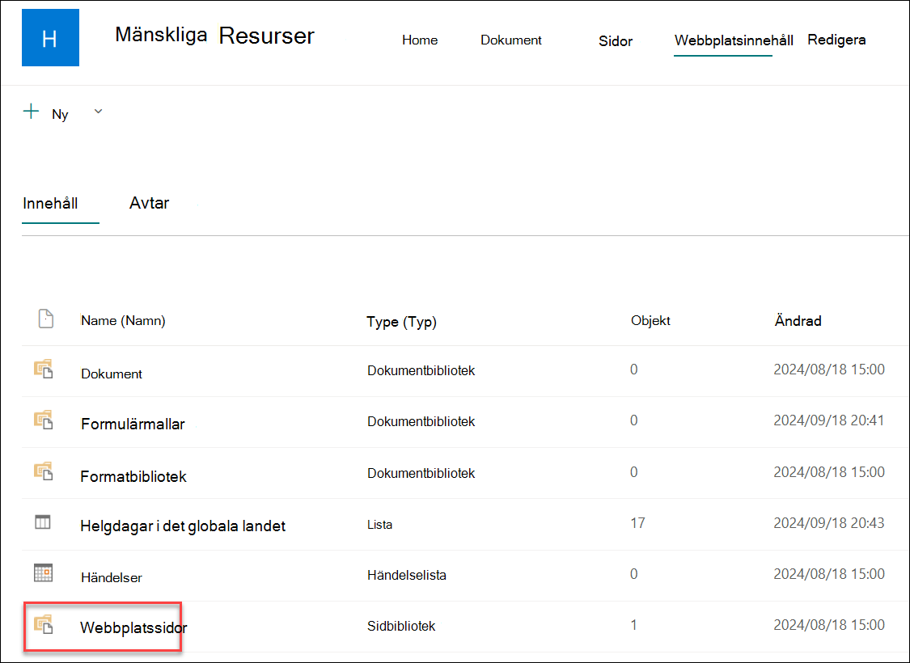Switch to the Avtar tab
Image resolution: width=910 pixels, height=663 pixels.
click(x=149, y=203)
